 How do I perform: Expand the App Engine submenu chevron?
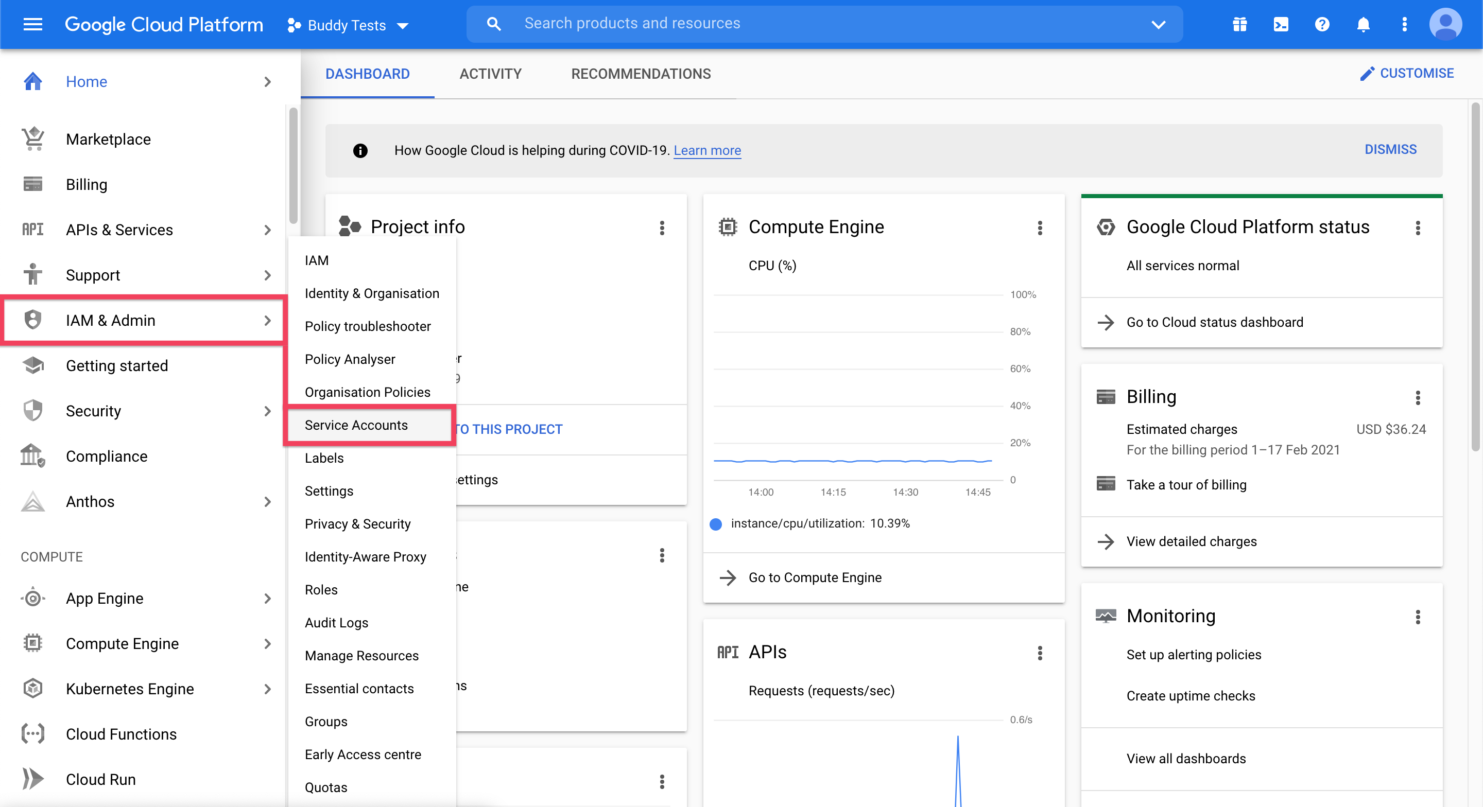tap(267, 598)
